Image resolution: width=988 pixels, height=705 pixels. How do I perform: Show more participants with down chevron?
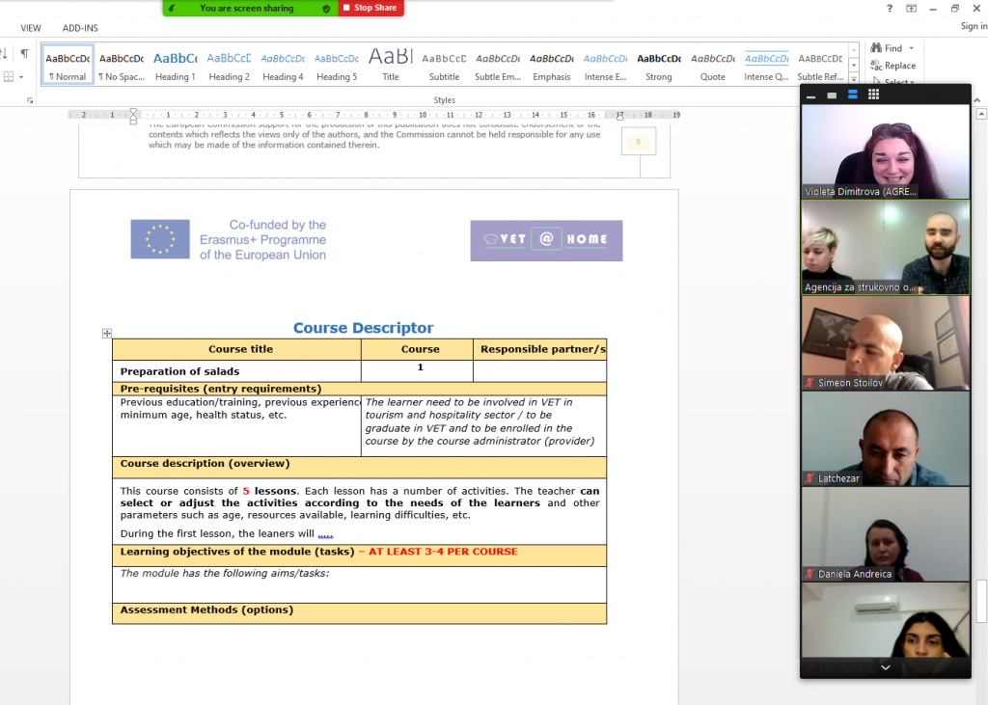click(x=885, y=667)
